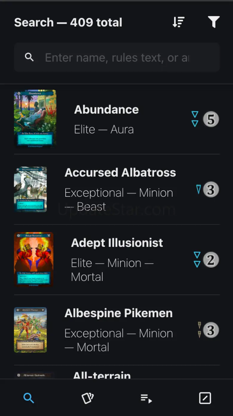Click the Abundance mana cost 5 badge
This screenshot has width=233, height=416.
pyautogui.click(x=211, y=119)
